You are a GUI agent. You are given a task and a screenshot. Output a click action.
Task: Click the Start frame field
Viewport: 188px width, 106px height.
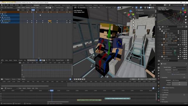(143, 79)
